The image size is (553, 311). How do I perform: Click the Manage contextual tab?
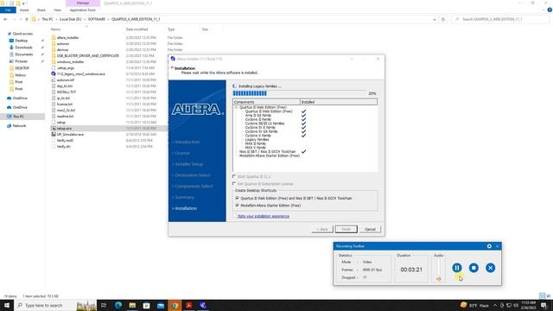[x=83, y=3]
